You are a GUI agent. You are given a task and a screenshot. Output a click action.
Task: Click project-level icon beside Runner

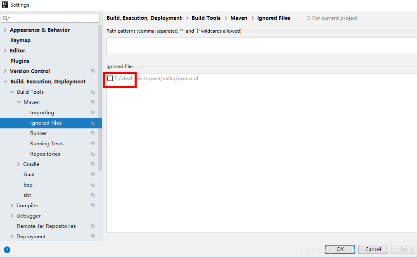(x=93, y=133)
